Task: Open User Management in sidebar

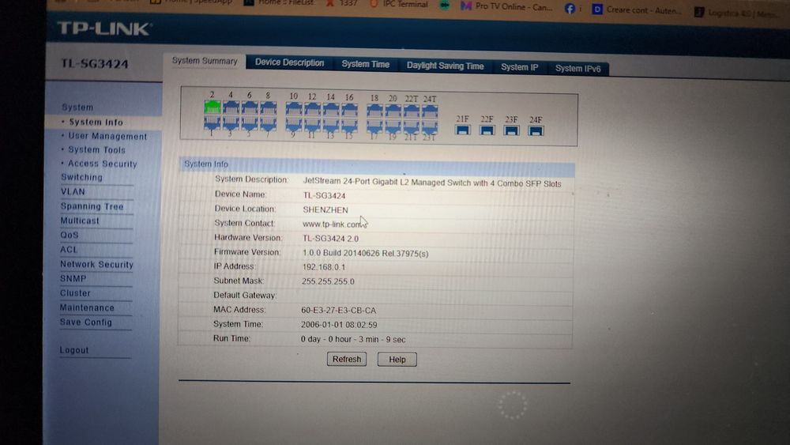Action: click(107, 136)
